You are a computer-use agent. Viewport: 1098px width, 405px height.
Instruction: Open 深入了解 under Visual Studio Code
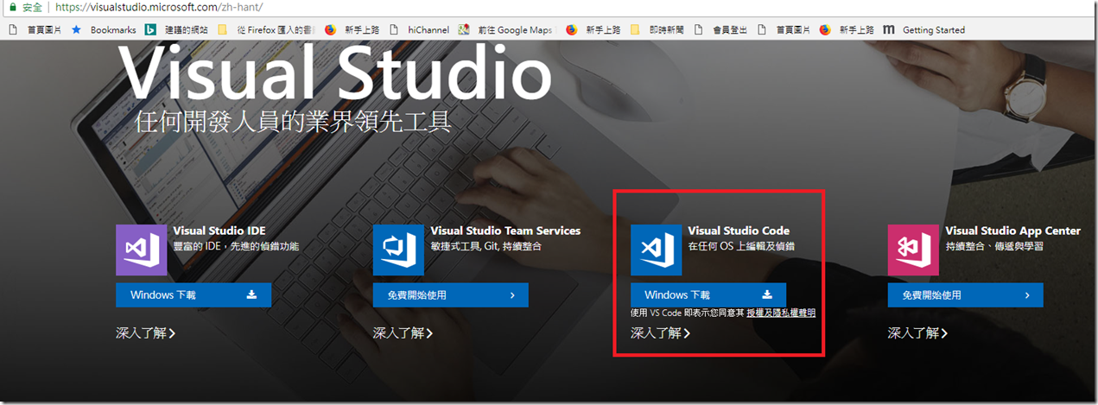coord(660,332)
